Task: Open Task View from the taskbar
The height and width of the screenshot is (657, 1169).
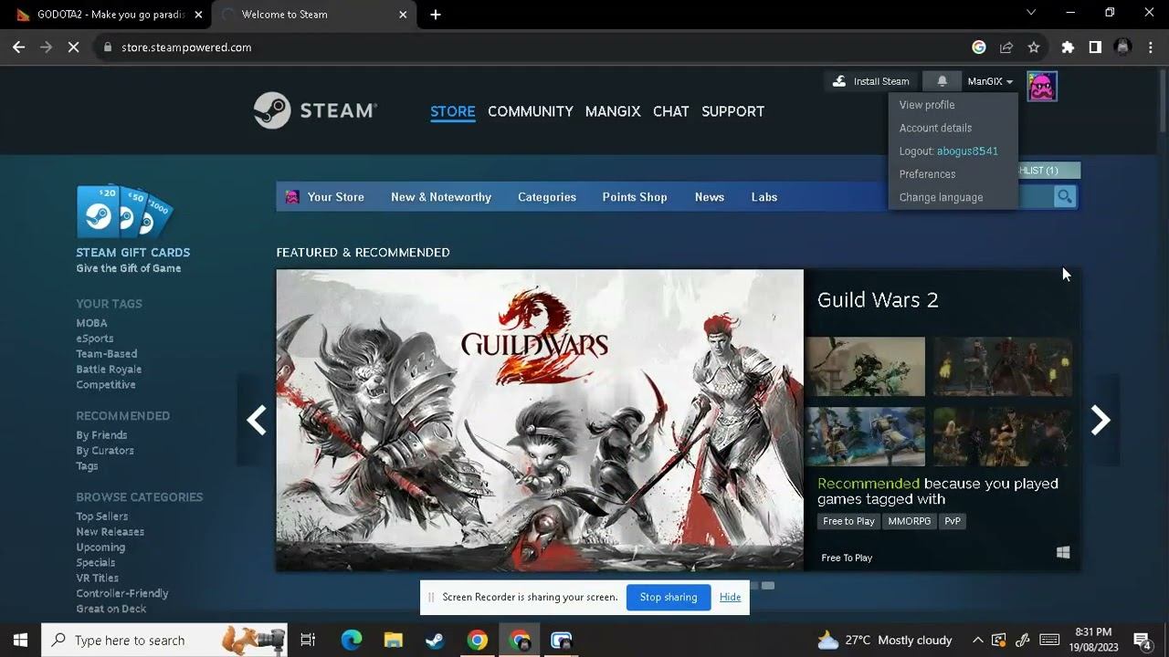Action: coord(308,640)
